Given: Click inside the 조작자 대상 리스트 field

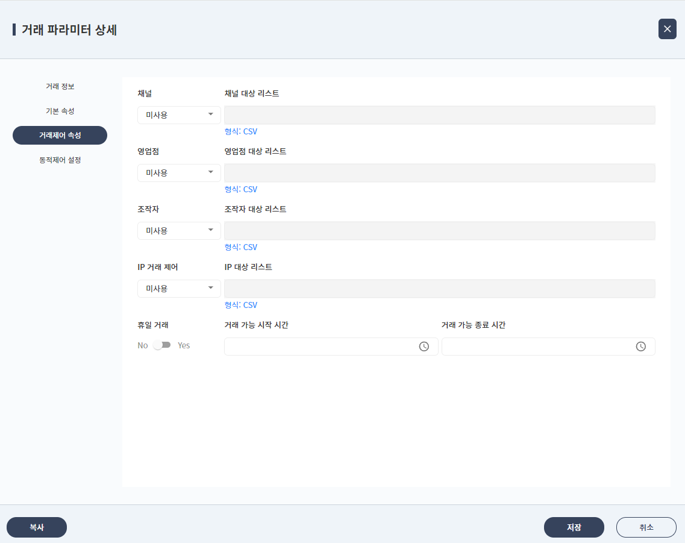Looking at the screenshot, I should tap(439, 230).
